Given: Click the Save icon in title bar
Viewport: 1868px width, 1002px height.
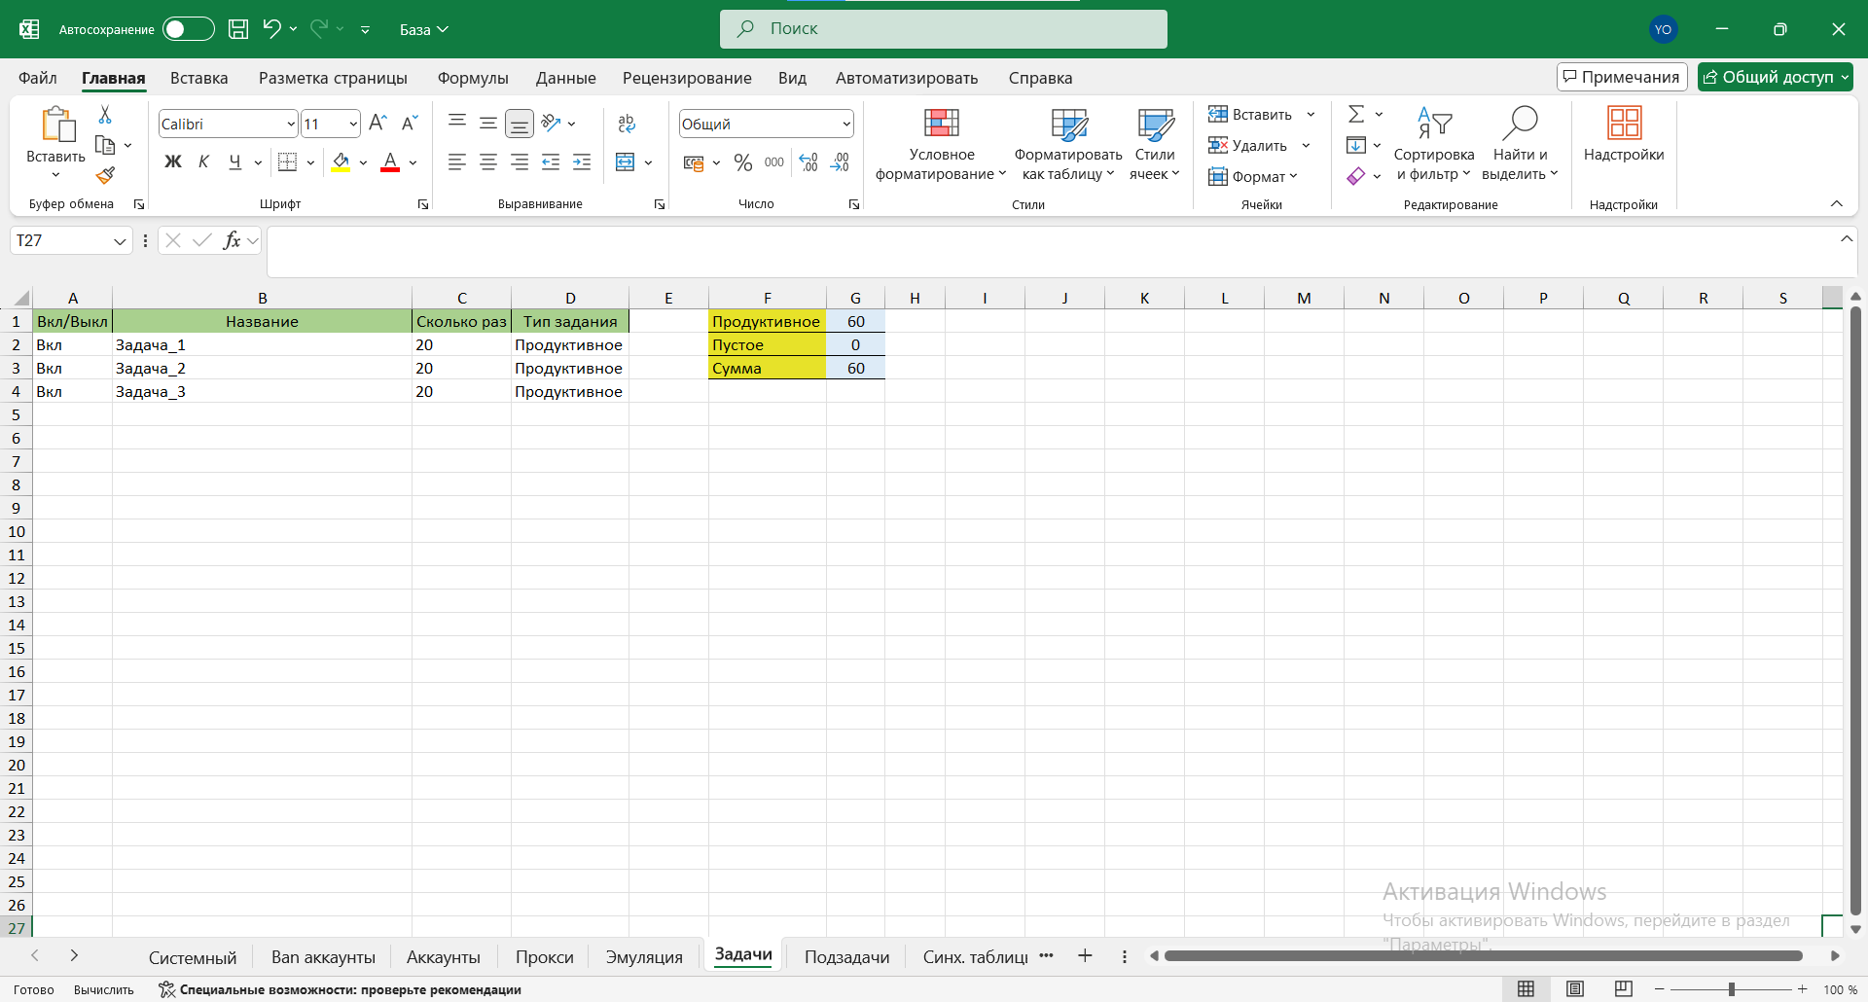Looking at the screenshot, I should [238, 29].
